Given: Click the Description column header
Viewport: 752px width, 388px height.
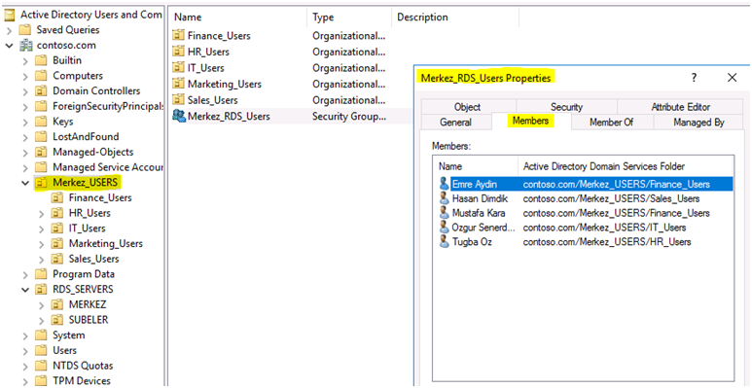Looking at the screenshot, I should 455,18.
